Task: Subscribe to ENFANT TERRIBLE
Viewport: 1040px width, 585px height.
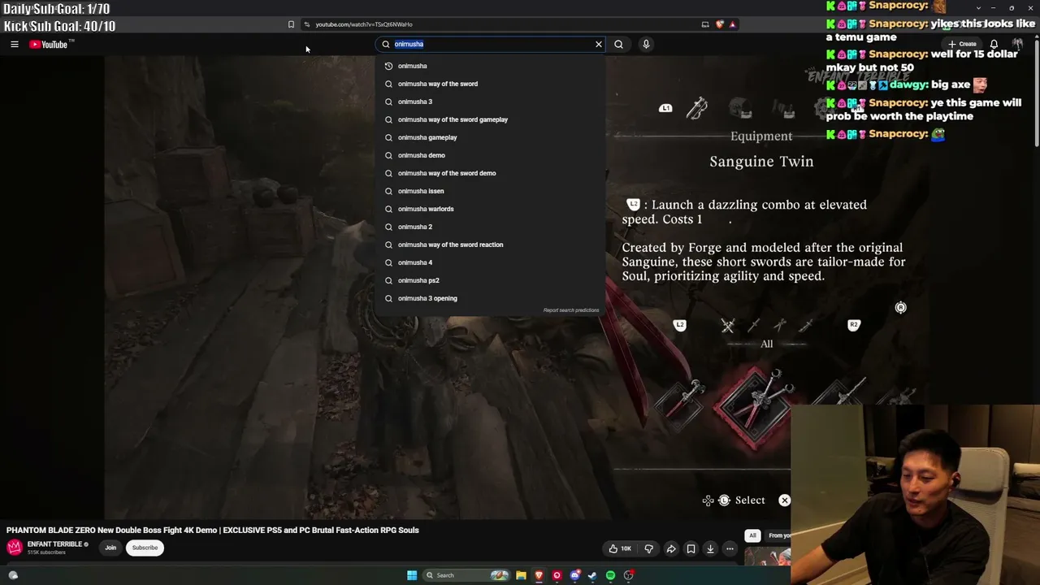Action: click(x=145, y=548)
